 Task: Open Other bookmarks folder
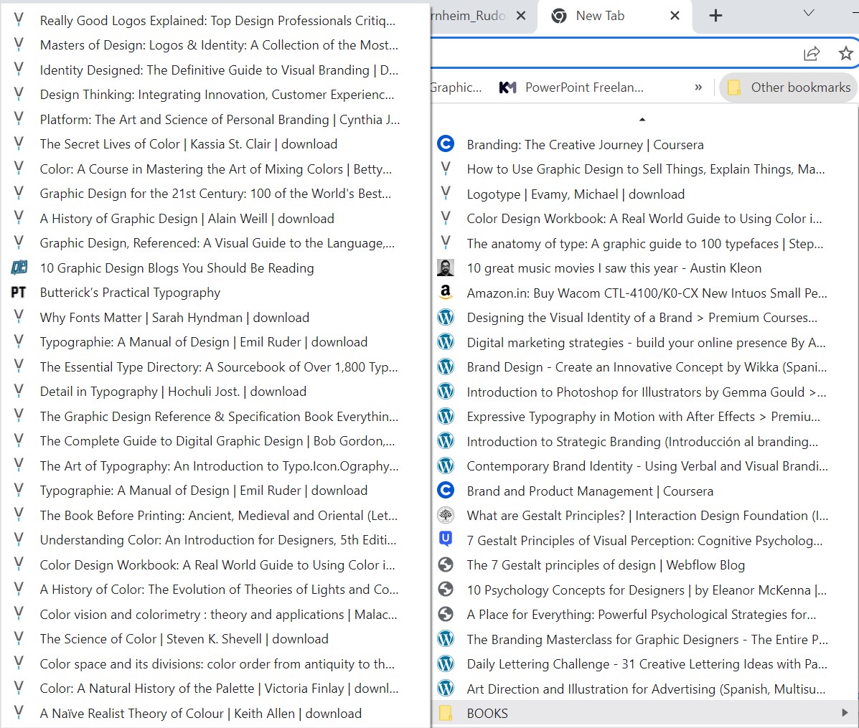(789, 87)
